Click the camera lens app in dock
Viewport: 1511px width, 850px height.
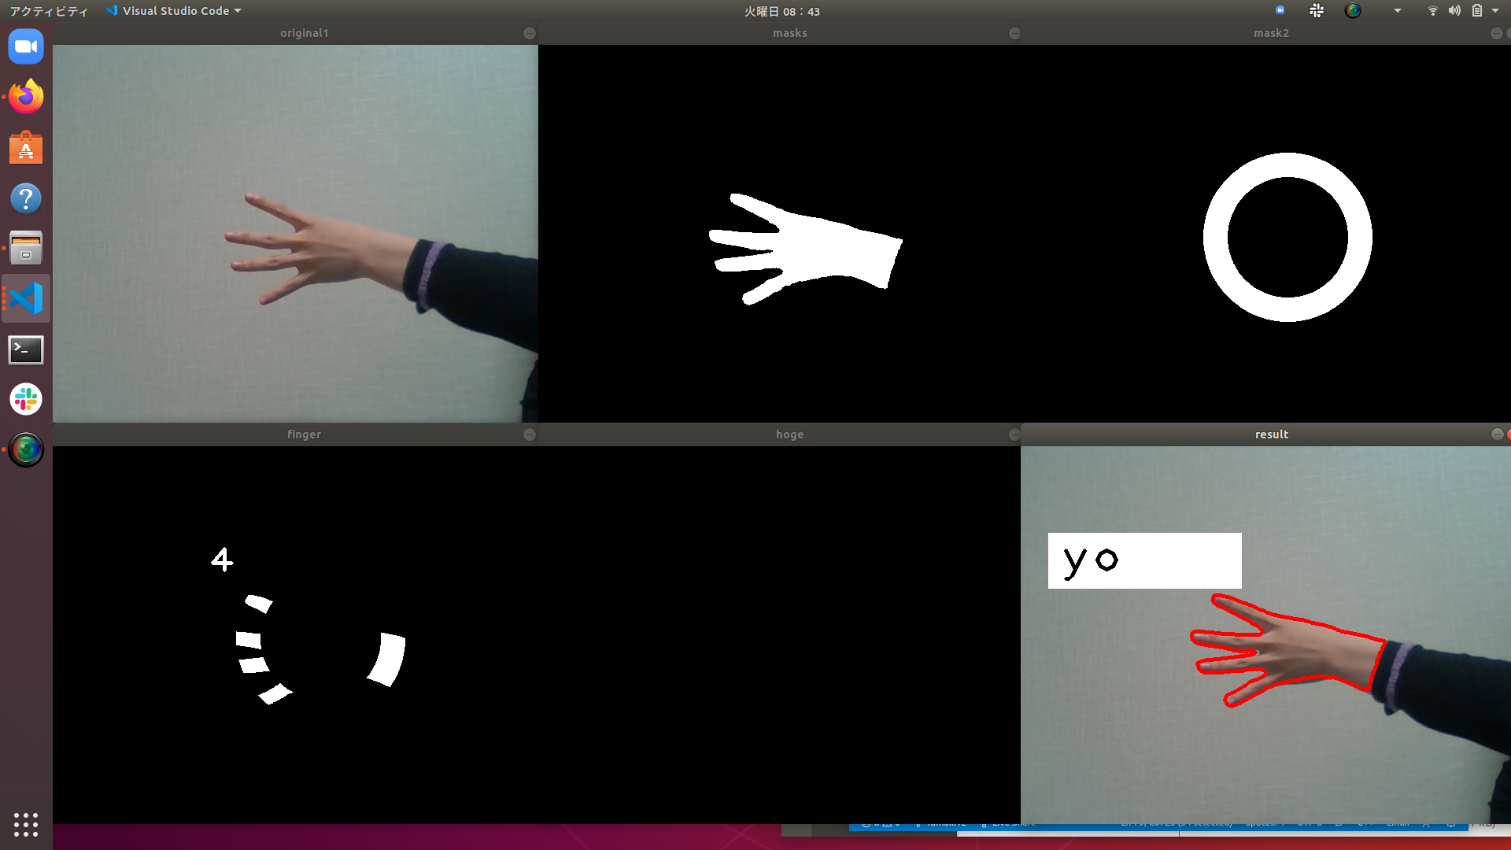26,450
